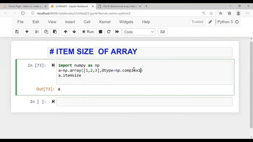Open the Code cell type dropdown

(x=139, y=32)
